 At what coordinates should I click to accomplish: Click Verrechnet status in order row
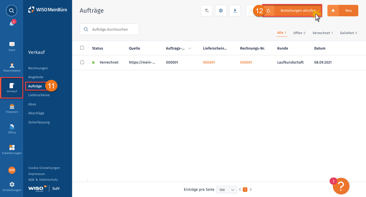point(109,62)
